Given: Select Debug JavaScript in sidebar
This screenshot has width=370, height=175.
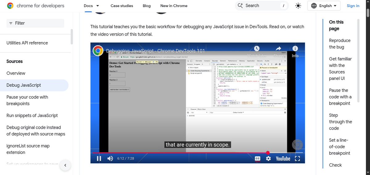Looking at the screenshot, I should (x=34, y=85).
